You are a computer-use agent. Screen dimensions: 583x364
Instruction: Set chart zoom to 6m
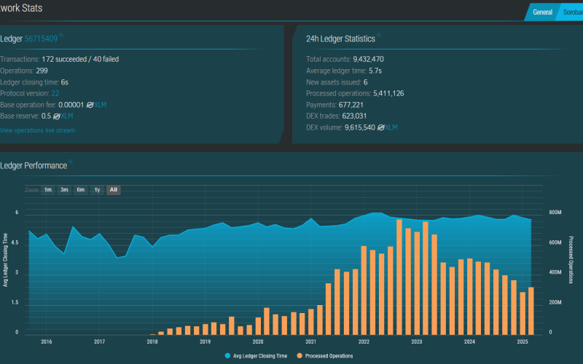click(80, 190)
